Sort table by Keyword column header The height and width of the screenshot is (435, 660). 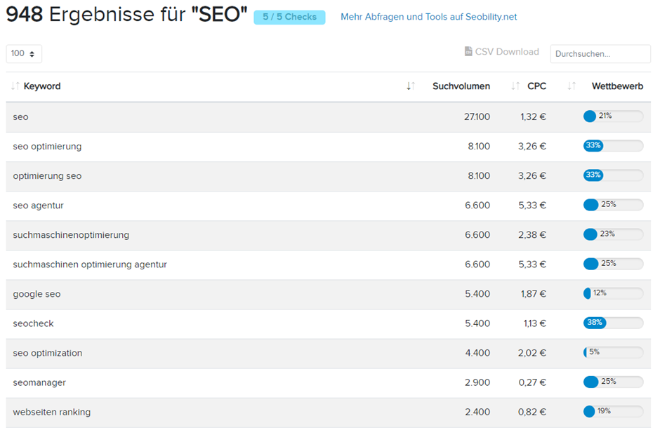click(42, 86)
